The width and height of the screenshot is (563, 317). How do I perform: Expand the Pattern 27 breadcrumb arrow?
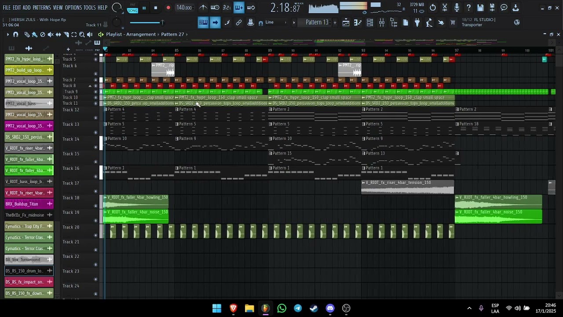coord(187,34)
